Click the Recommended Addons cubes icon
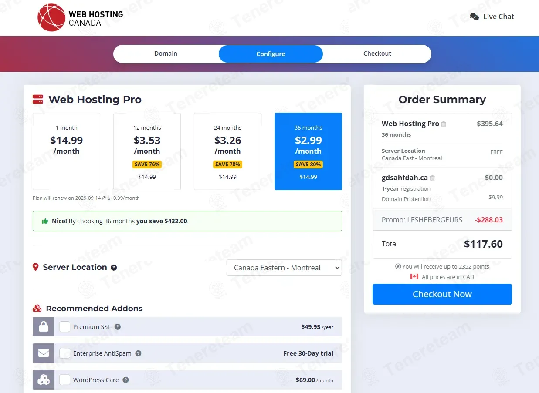The width and height of the screenshot is (539, 393). pos(37,309)
